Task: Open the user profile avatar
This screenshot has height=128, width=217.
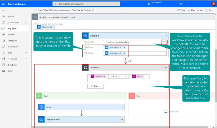Action: (x=213, y=4)
